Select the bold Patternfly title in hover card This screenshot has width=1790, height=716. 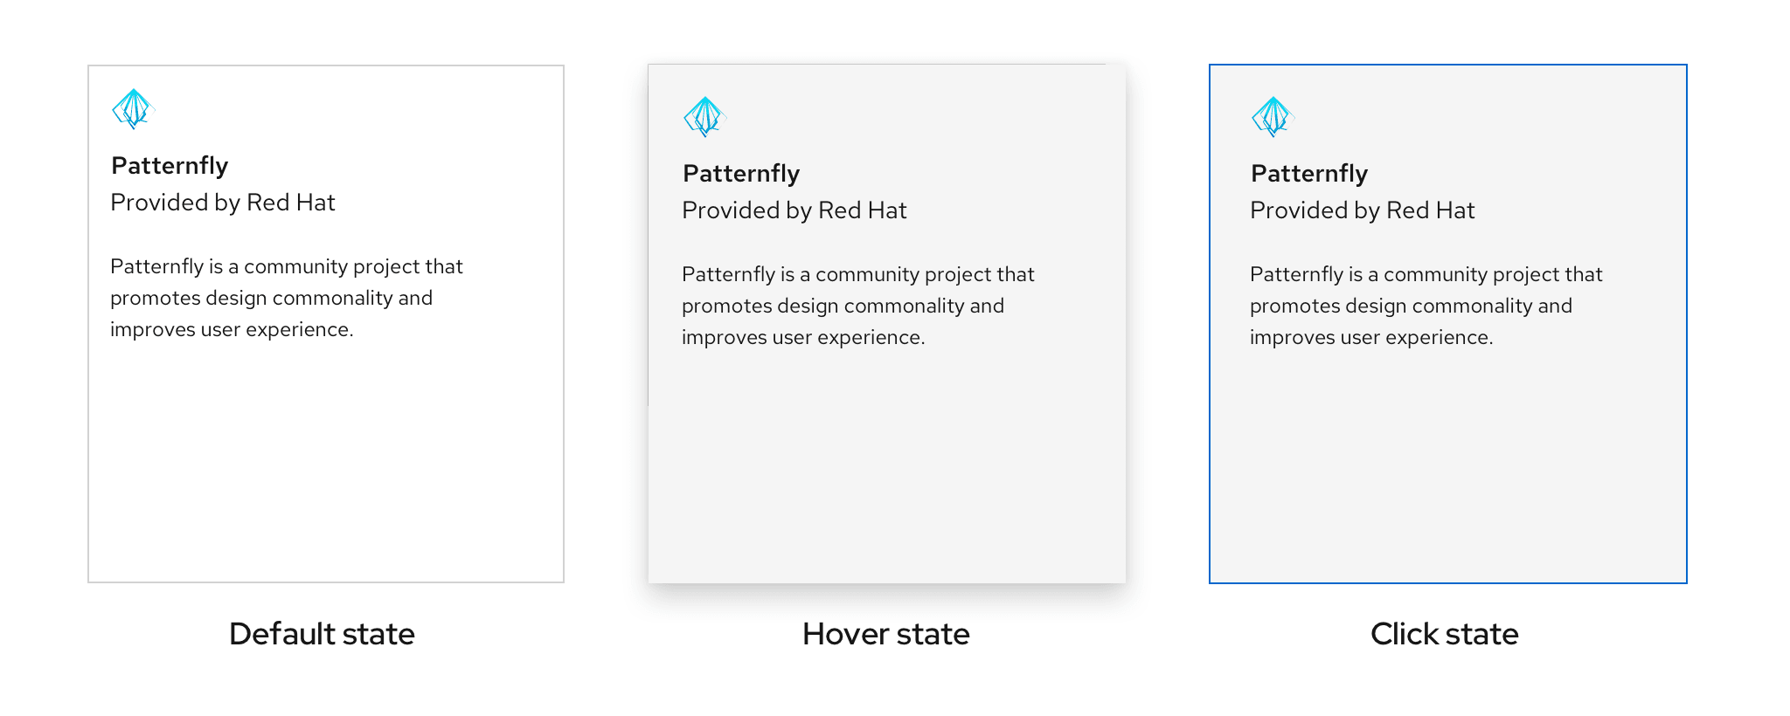(741, 174)
